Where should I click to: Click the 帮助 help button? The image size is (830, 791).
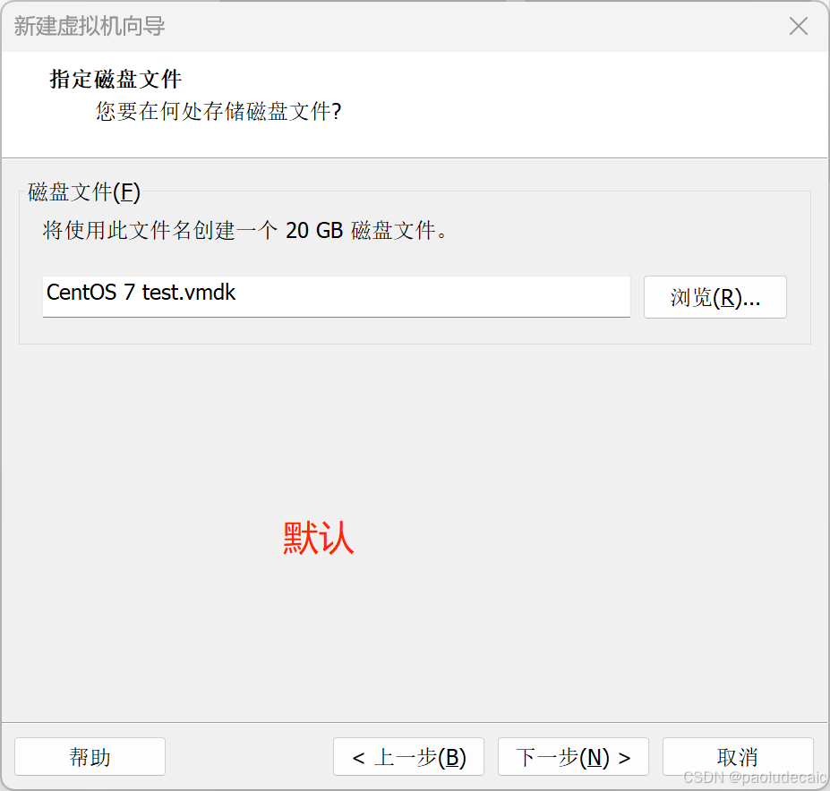pos(90,757)
